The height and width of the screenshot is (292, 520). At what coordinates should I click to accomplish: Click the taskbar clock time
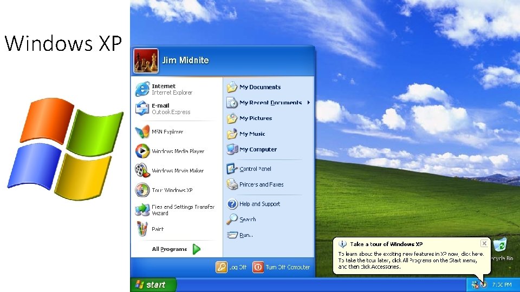click(502, 285)
